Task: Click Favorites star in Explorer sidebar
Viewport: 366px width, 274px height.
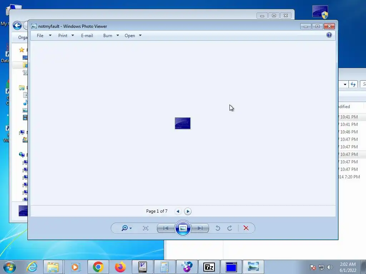Action: click(x=22, y=50)
